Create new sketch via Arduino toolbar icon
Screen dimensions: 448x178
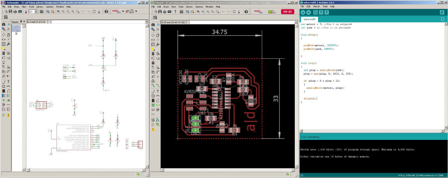click(315, 12)
